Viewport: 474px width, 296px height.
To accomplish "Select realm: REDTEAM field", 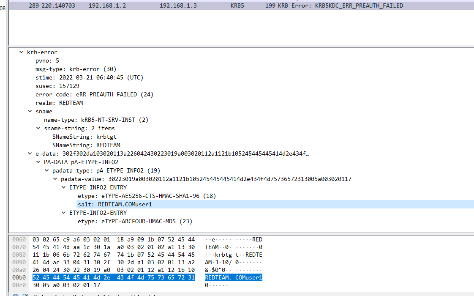I will pos(59,103).
